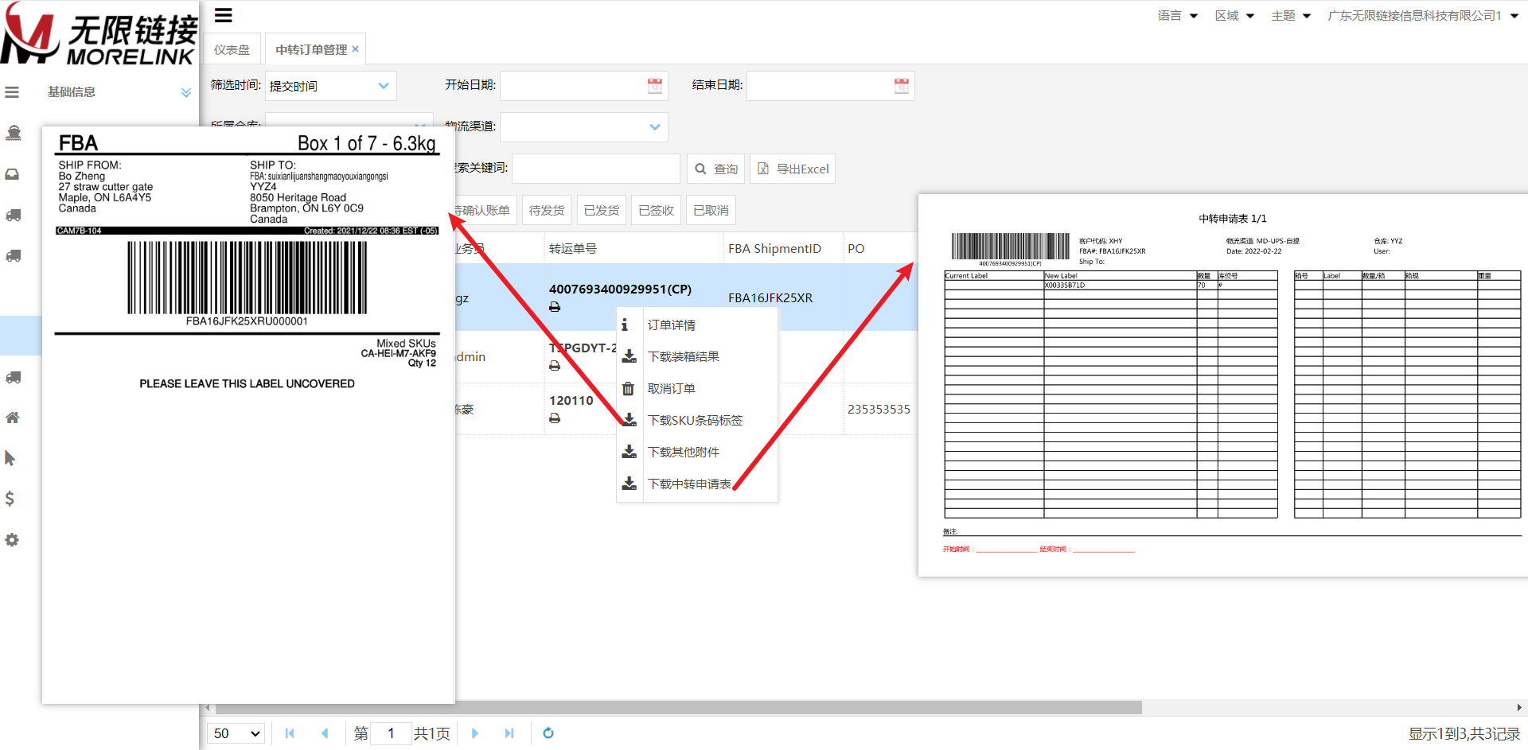Open the 广东无限链接信息科技有限公司1 account dropdown
The width and height of the screenshot is (1528, 750).
(1423, 16)
